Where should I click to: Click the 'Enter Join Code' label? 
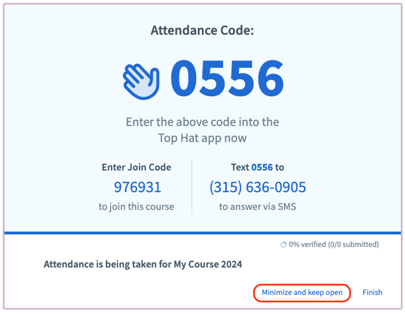pos(136,167)
